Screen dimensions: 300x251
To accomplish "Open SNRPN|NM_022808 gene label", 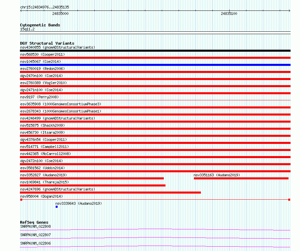I will click(36, 226).
